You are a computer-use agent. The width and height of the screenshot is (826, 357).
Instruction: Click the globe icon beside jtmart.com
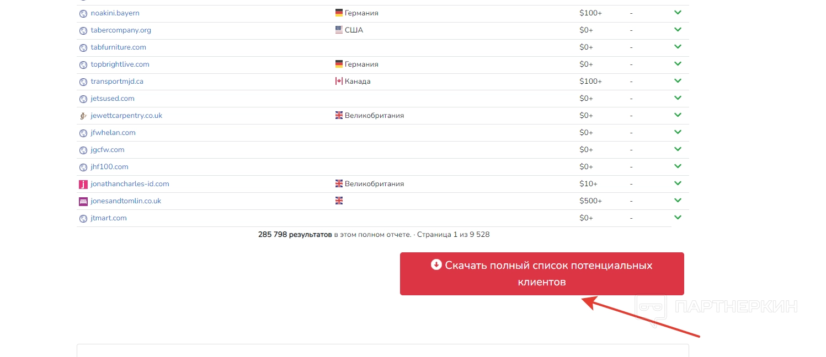pyautogui.click(x=83, y=218)
